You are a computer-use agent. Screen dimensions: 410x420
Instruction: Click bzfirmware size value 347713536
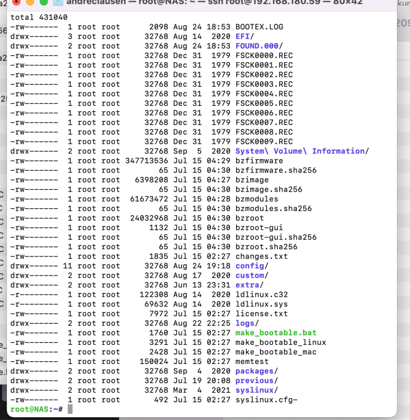[x=146, y=161]
